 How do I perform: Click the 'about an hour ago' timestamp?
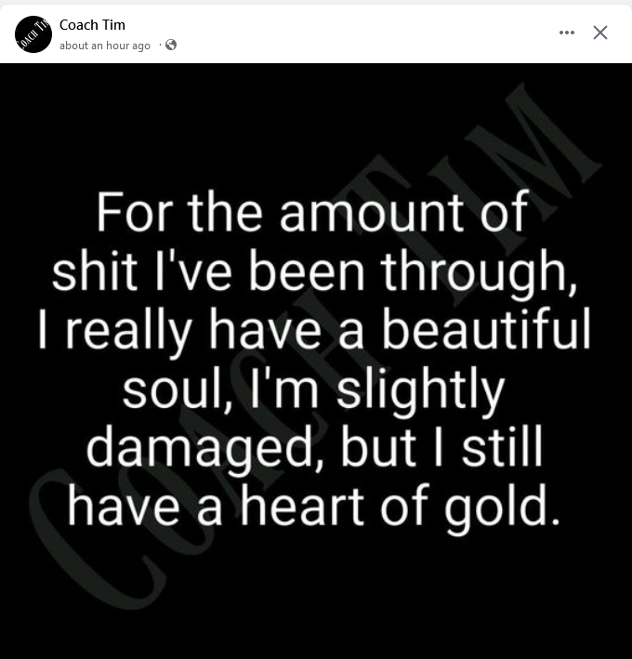coord(105,46)
